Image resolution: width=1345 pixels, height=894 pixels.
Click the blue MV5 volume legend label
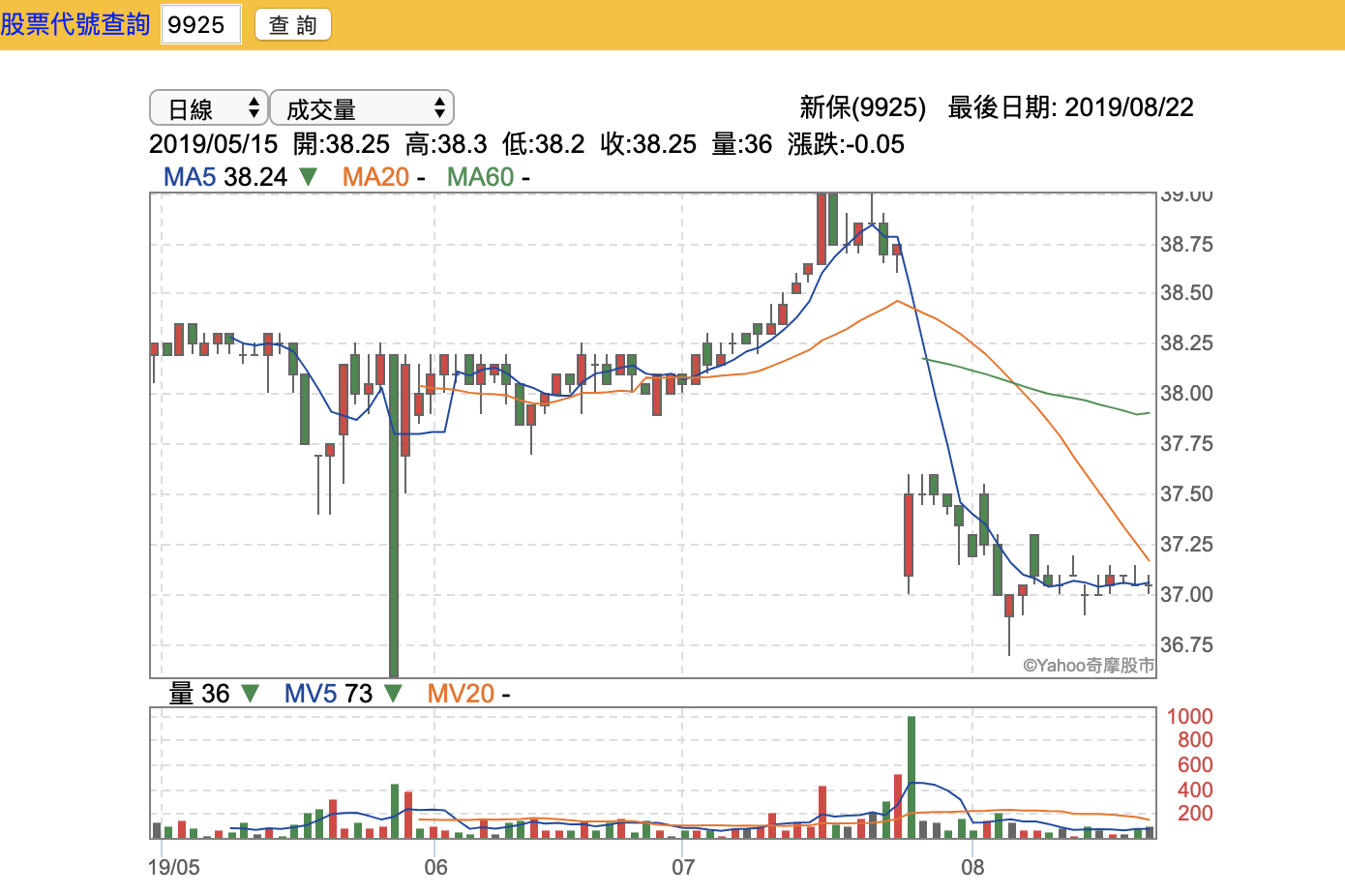(310, 694)
